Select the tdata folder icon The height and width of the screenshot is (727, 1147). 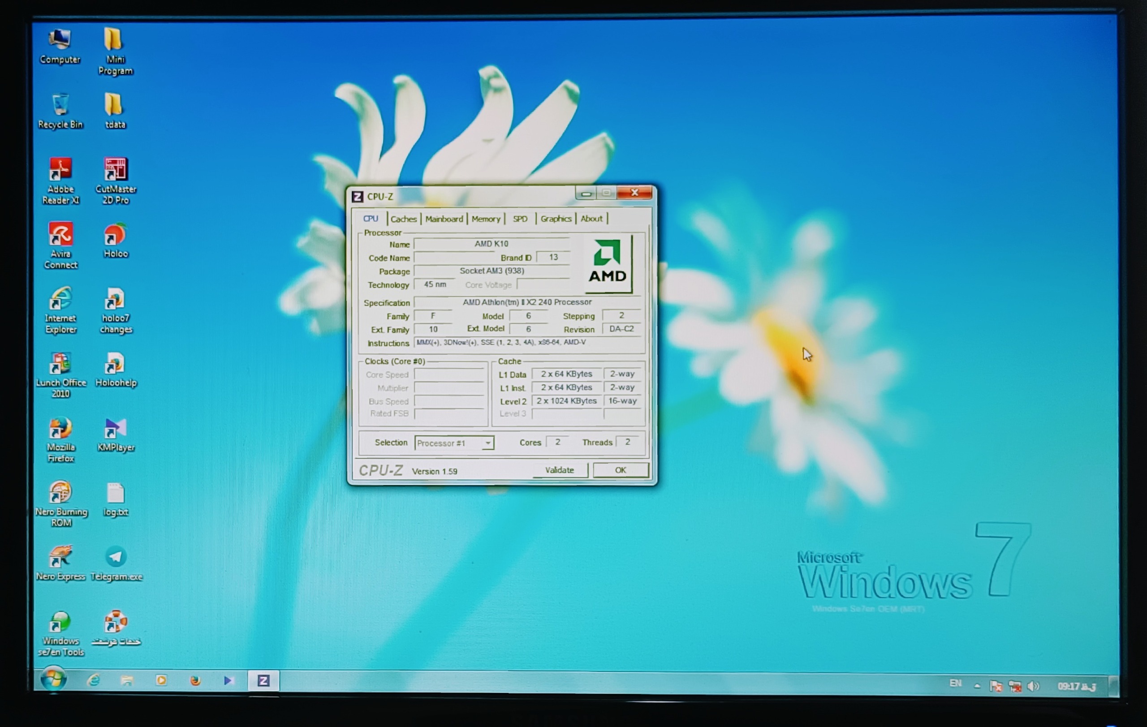tap(115, 111)
